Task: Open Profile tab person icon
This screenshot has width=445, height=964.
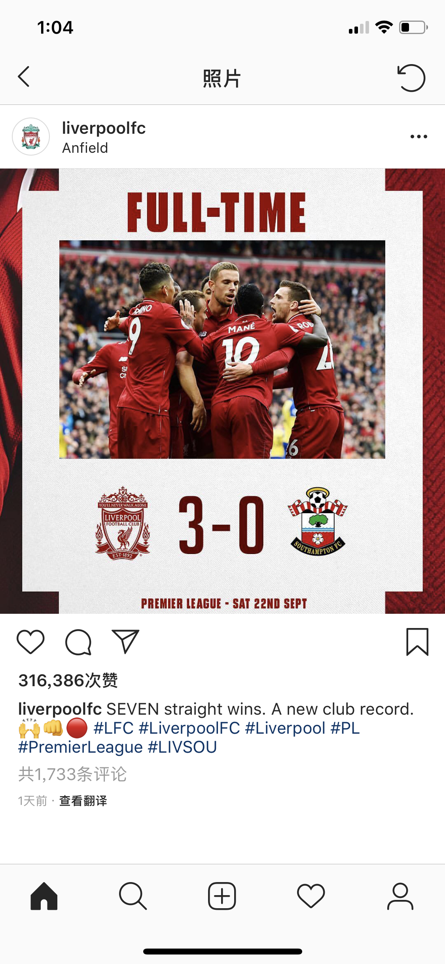Action: point(400,896)
